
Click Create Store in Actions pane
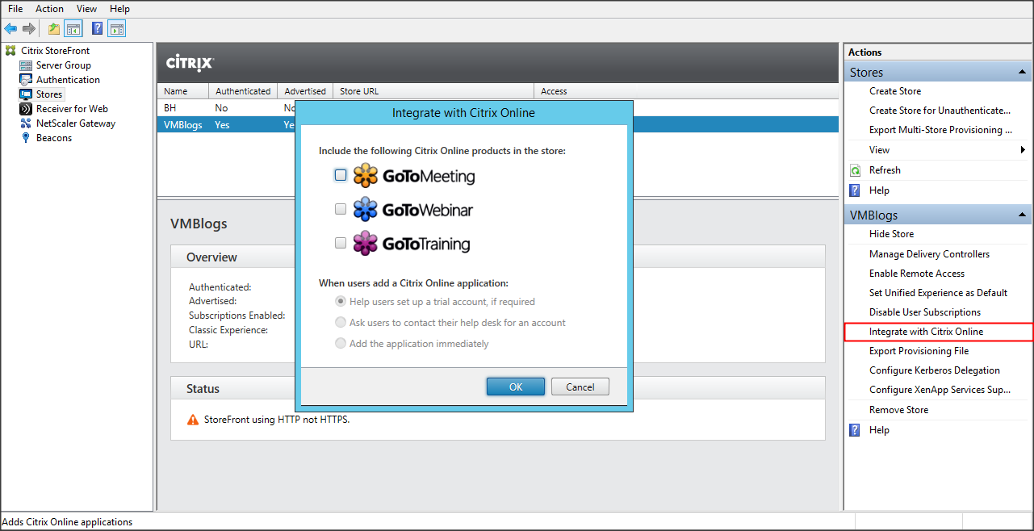click(894, 91)
